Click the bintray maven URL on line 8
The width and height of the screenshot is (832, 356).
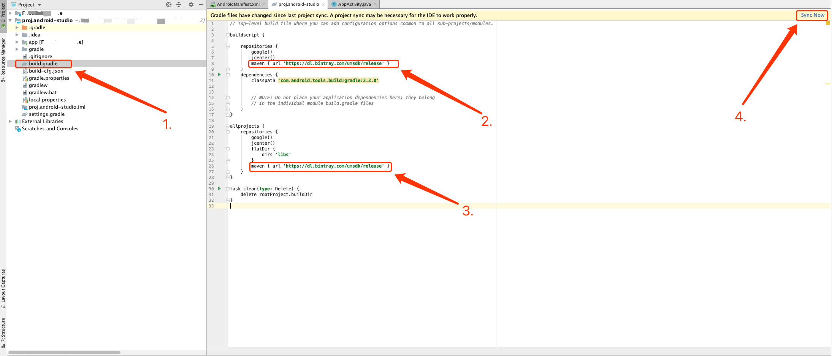click(334, 63)
